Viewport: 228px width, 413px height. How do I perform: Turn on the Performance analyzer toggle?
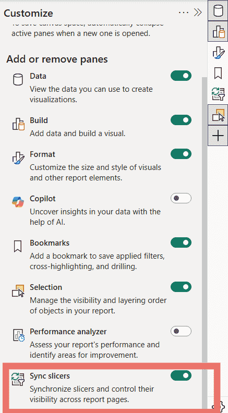[181, 331]
